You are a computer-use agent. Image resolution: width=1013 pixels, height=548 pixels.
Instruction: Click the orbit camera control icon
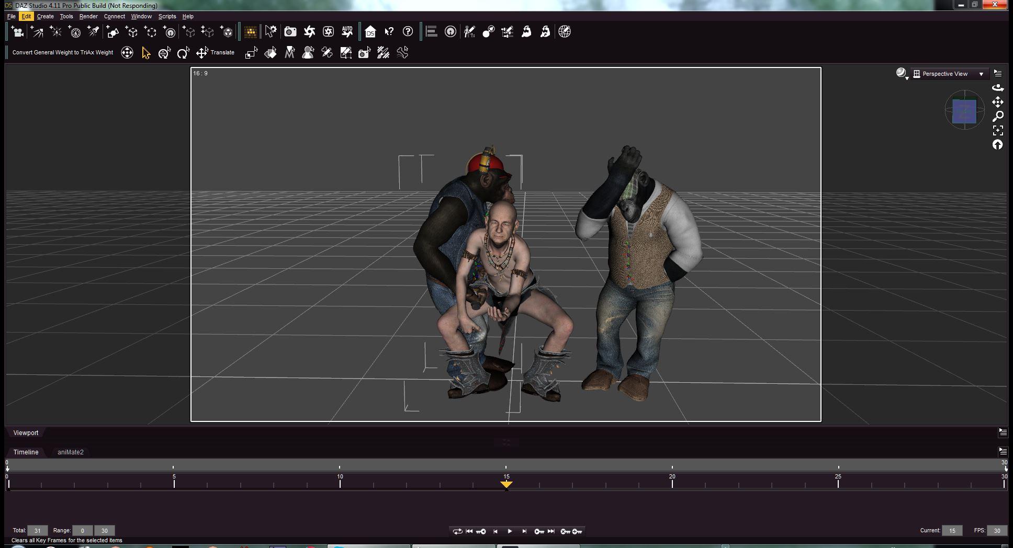(x=997, y=88)
